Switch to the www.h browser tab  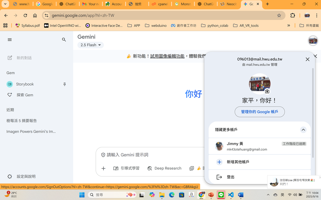click(x=21, y=4)
